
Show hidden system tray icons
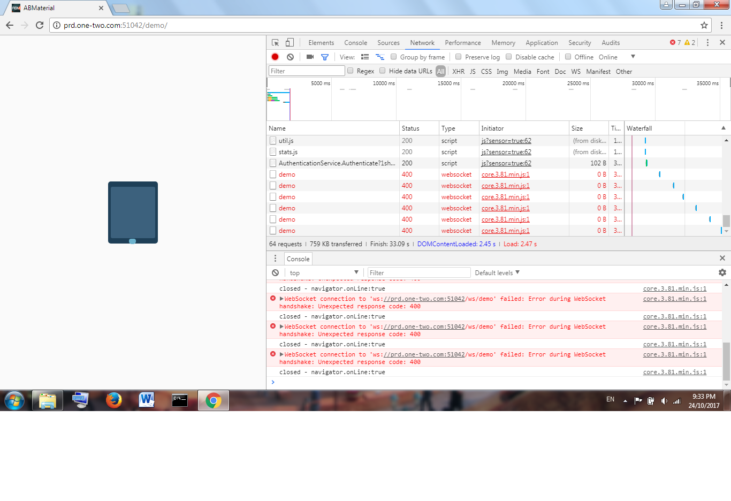625,401
